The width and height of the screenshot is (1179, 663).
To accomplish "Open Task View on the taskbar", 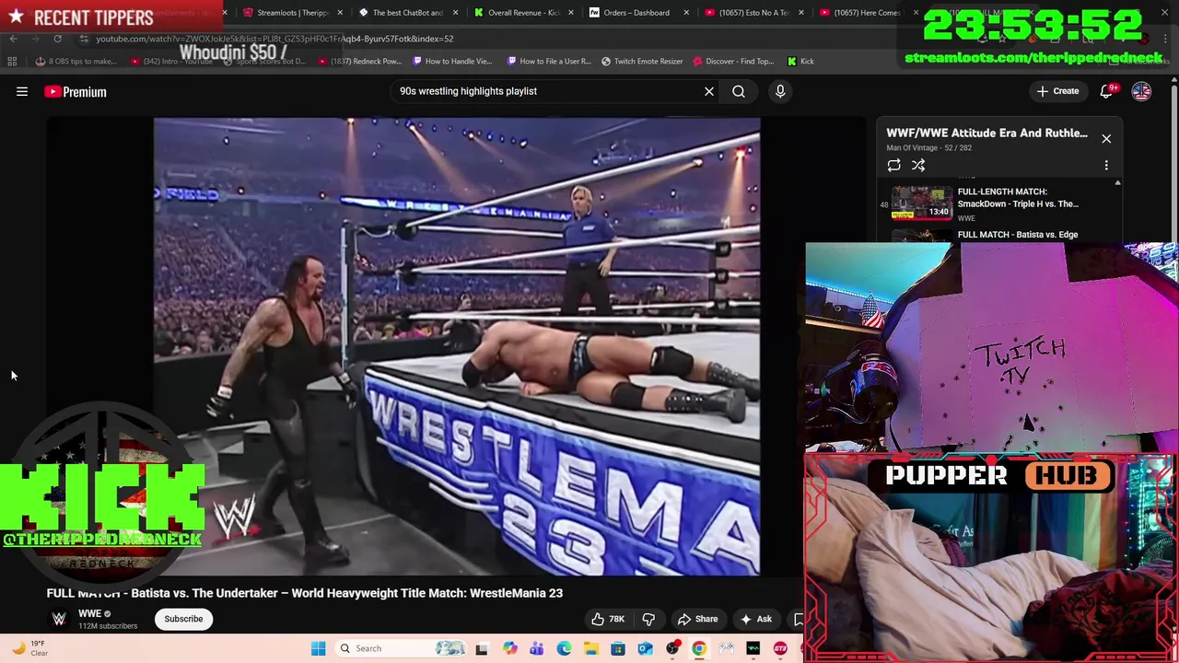I will (x=481, y=648).
